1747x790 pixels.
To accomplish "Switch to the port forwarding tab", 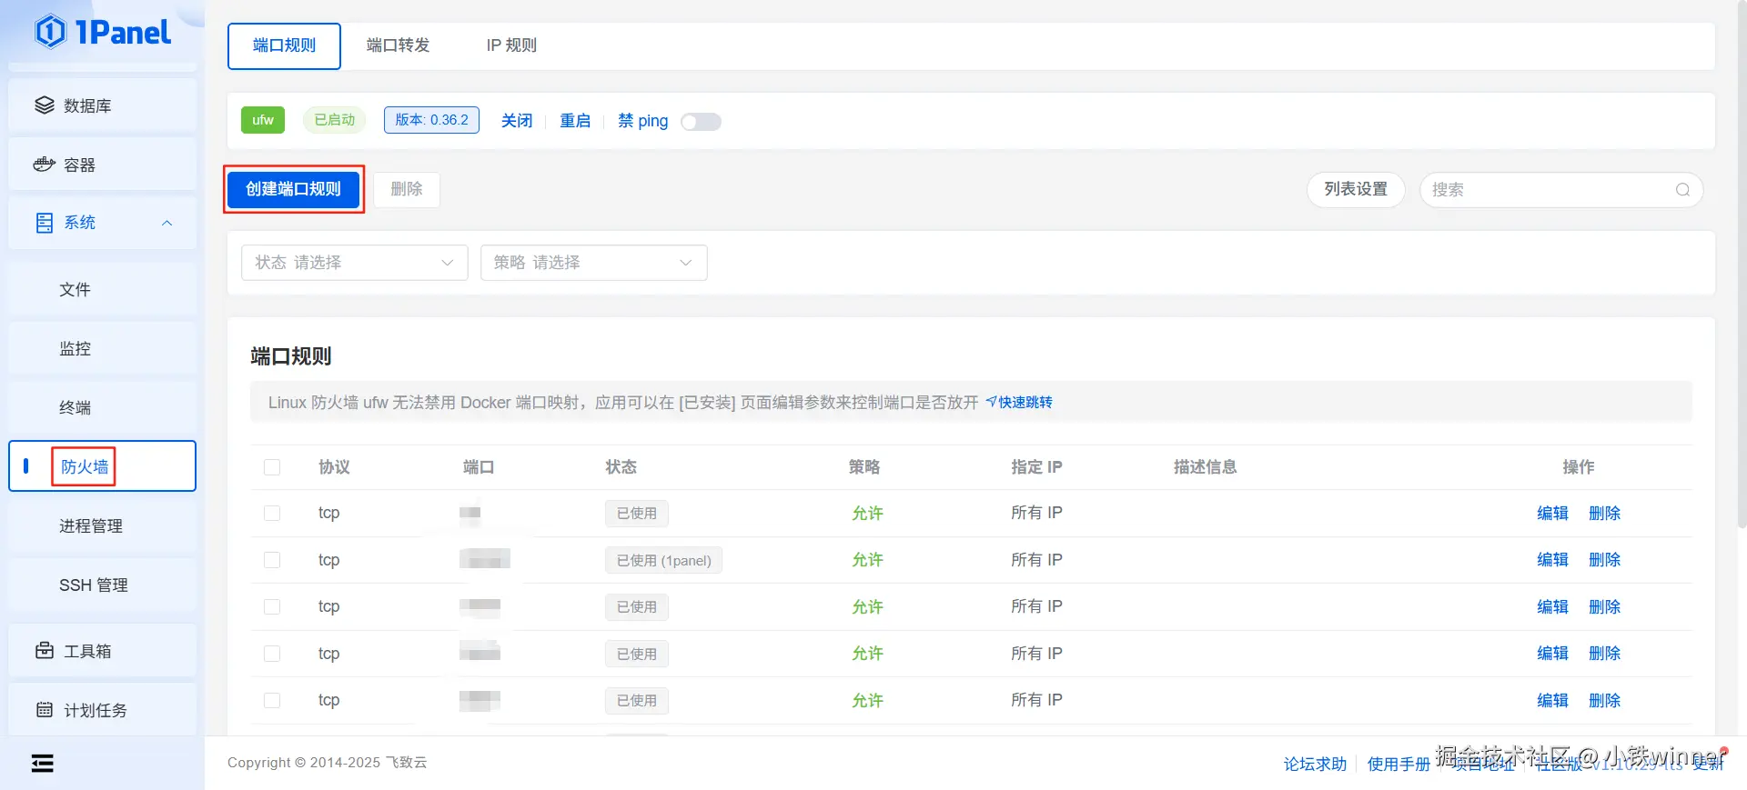I will [398, 45].
